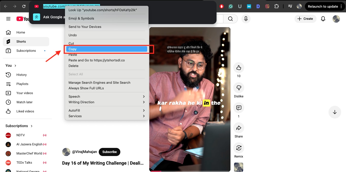Image resolution: width=346 pixels, height=172 pixels.
Task: Click the Liked videos icon
Action: point(8,111)
